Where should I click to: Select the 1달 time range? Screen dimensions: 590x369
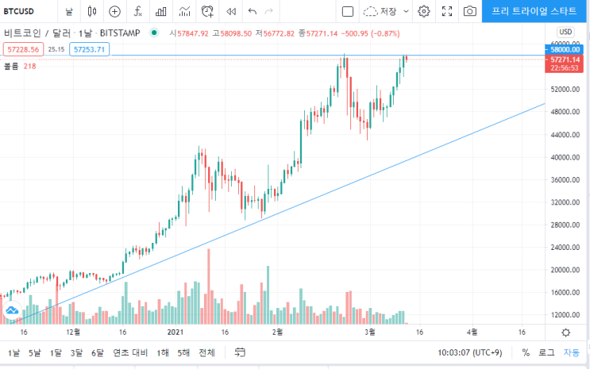click(x=56, y=353)
